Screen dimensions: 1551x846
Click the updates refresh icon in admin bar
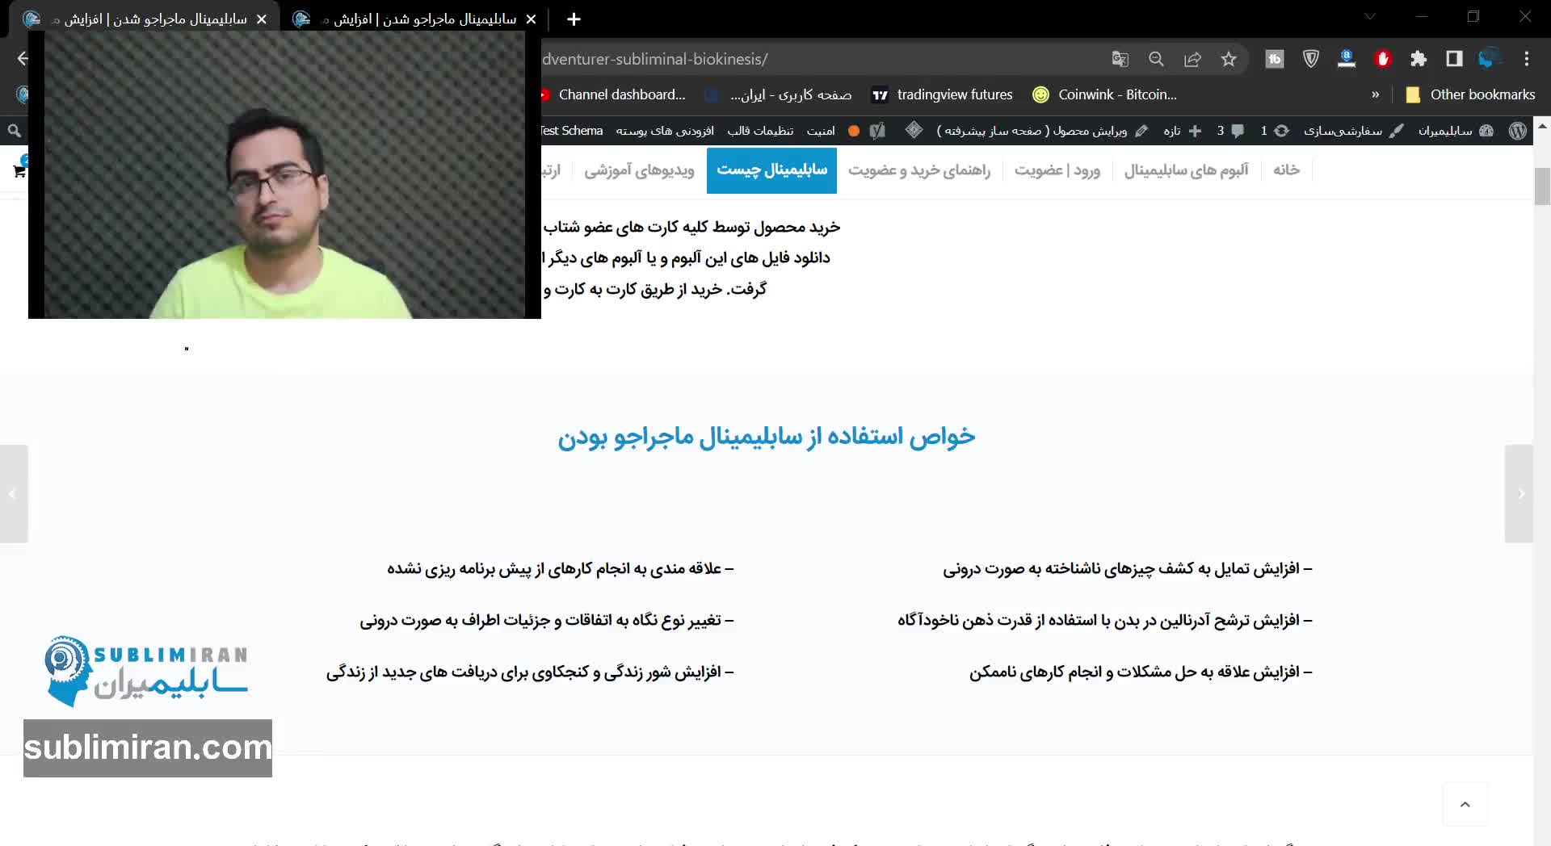pyautogui.click(x=1281, y=131)
